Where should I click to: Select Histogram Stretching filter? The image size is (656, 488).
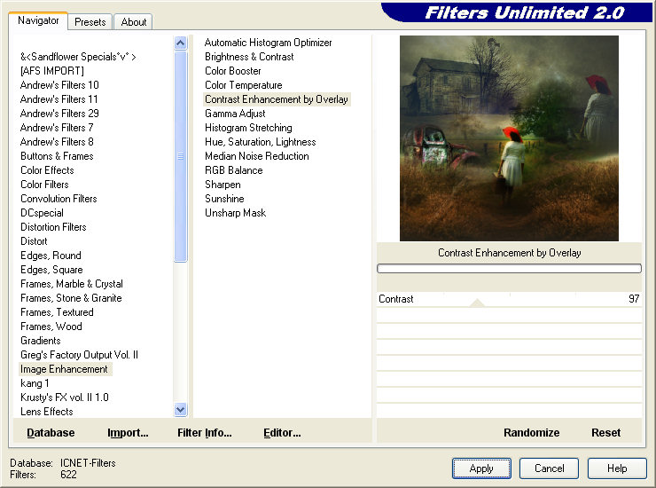(x=248, y=128)
